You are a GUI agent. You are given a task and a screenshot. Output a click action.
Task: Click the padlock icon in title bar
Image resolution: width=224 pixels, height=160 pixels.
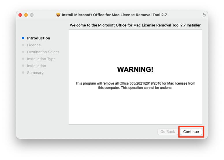[204, 15]
